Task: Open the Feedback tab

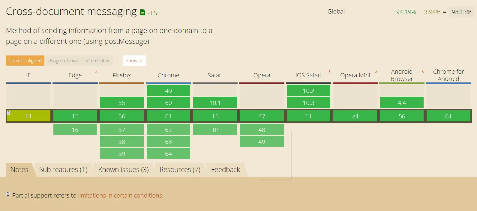Action: click(226, 170)
